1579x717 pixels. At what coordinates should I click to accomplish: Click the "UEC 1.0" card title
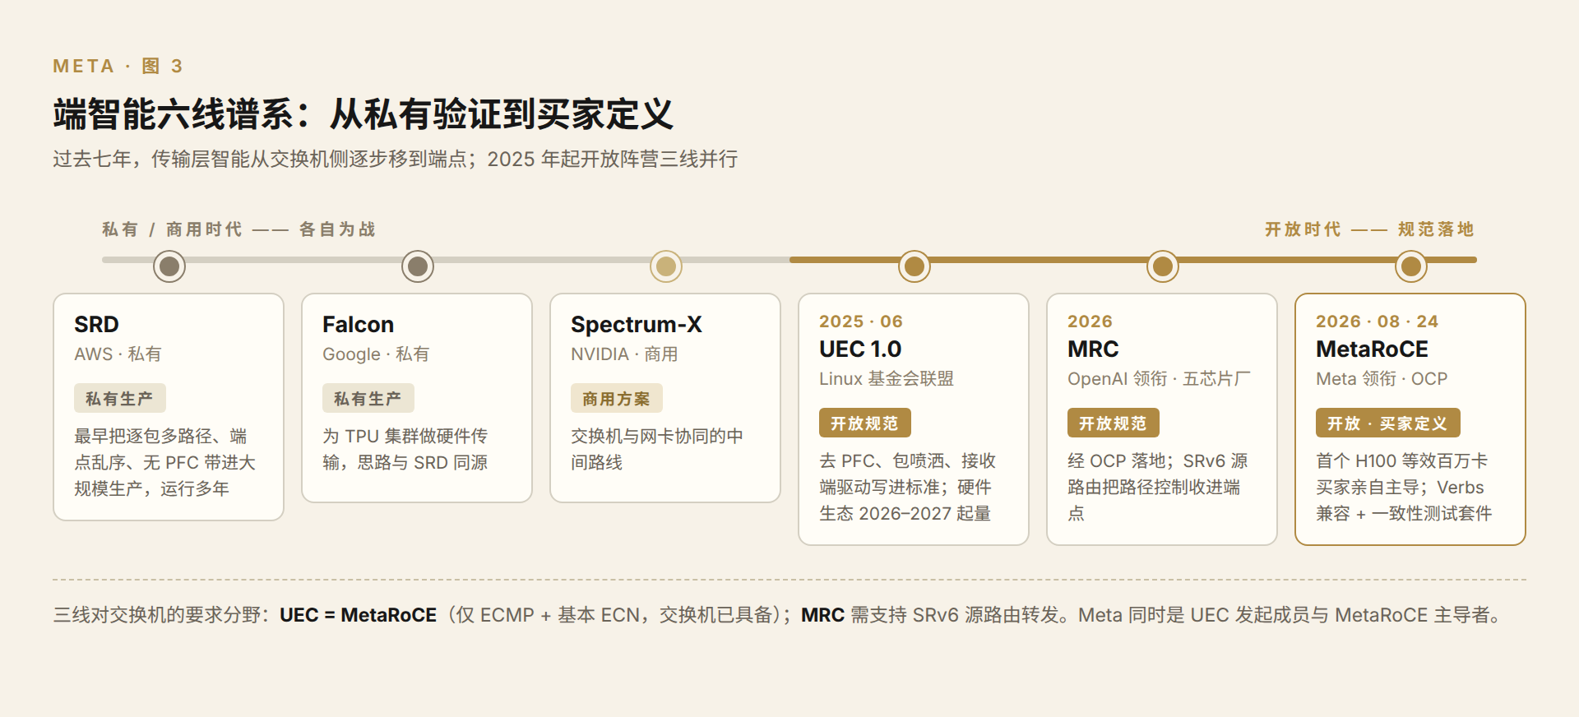coord(860,349)
